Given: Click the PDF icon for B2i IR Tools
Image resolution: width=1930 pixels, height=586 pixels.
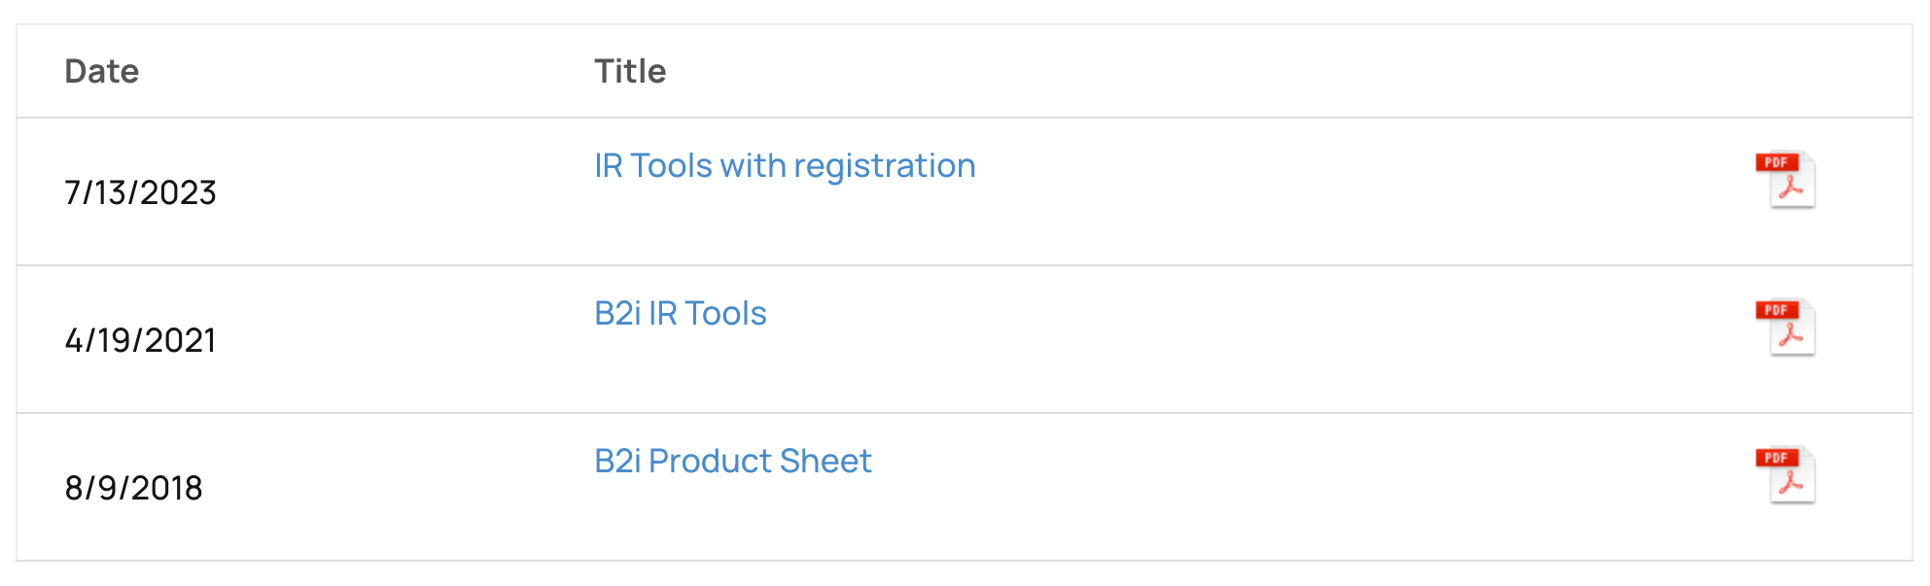Looking at the screenshot, I should (x=1785, y=327).
